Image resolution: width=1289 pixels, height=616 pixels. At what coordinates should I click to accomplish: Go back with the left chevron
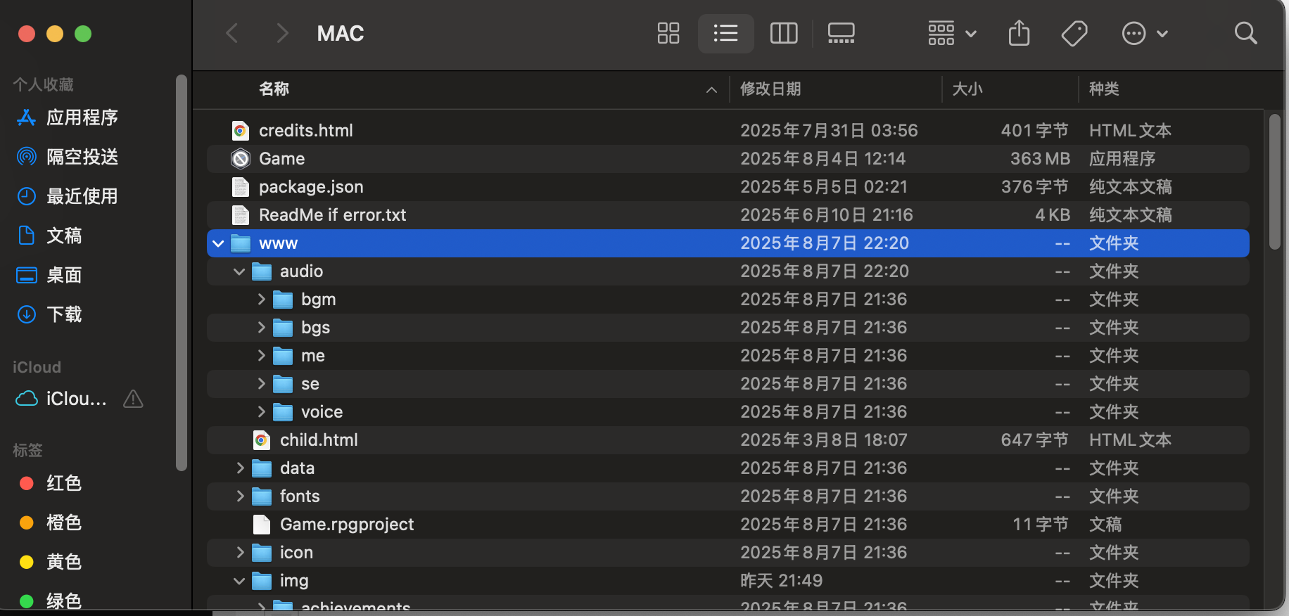[232, 33]
